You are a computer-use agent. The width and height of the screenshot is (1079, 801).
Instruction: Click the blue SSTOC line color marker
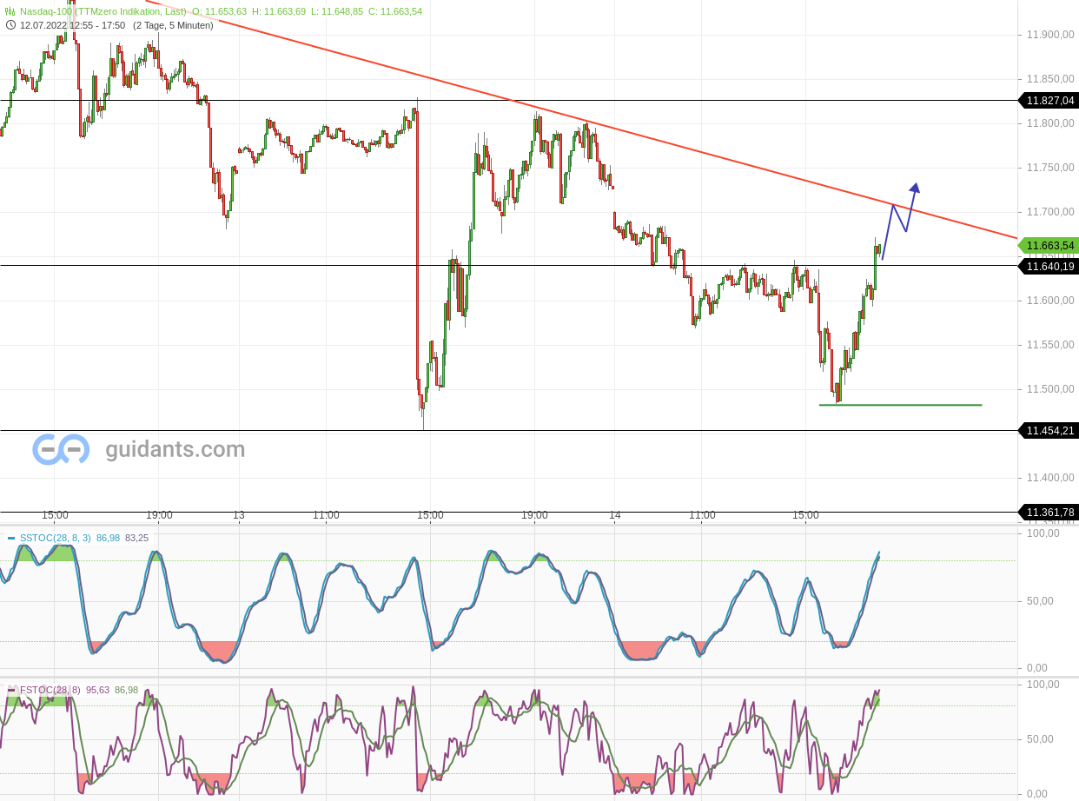pos(12,539)
